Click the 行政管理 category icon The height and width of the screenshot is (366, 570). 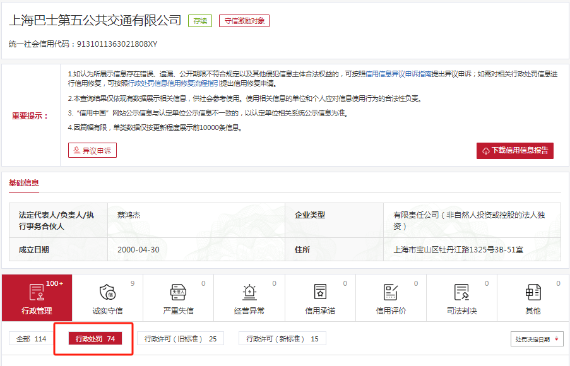pyautogui.click(x=37, y=292)
